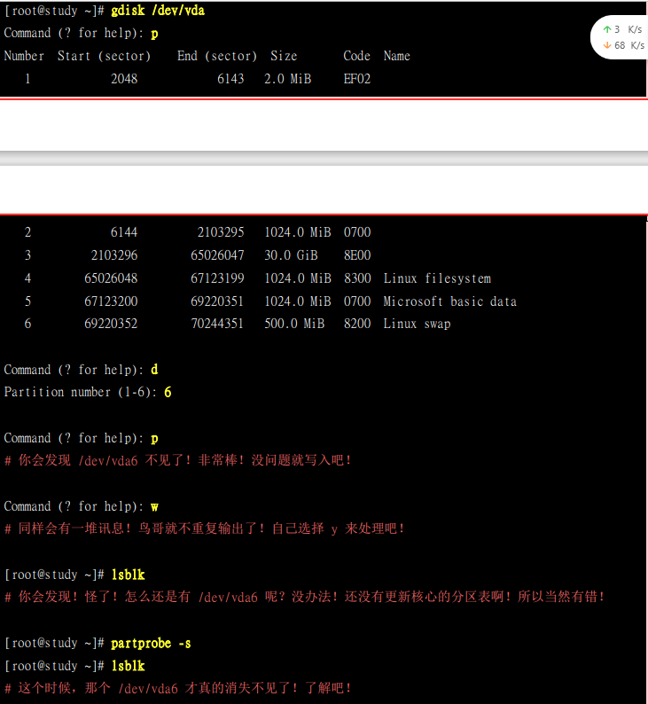Click 'Partition number (1-6):' prompt

point(81,393)
